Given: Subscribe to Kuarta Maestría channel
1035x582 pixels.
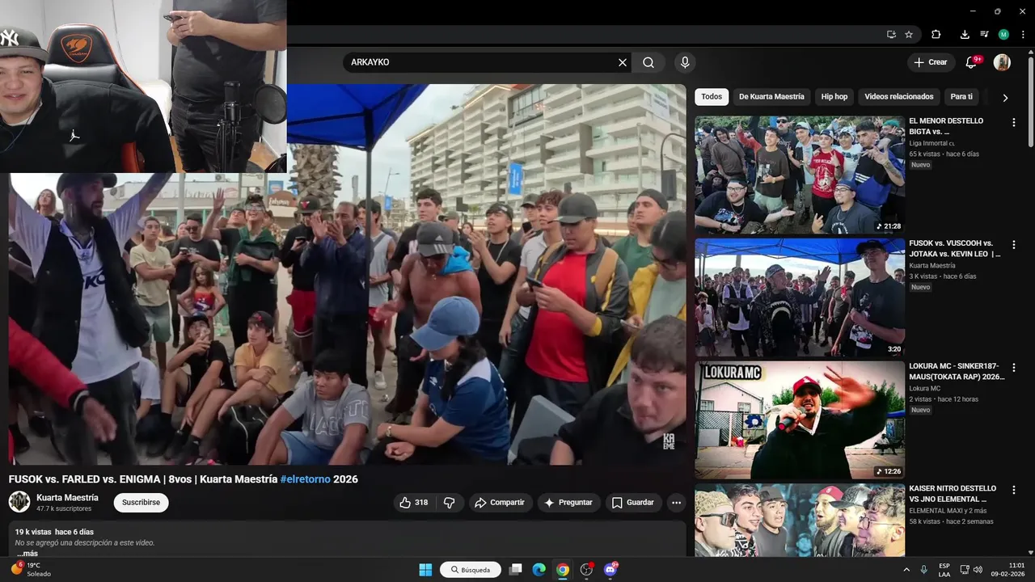Looking at the screenshot, I should 141,503.
